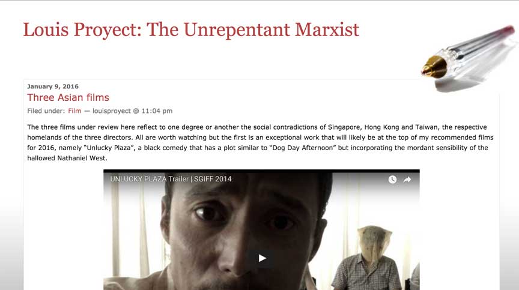Open the 'Film' category link
This screenshot has height=290, width=519.
74,110
